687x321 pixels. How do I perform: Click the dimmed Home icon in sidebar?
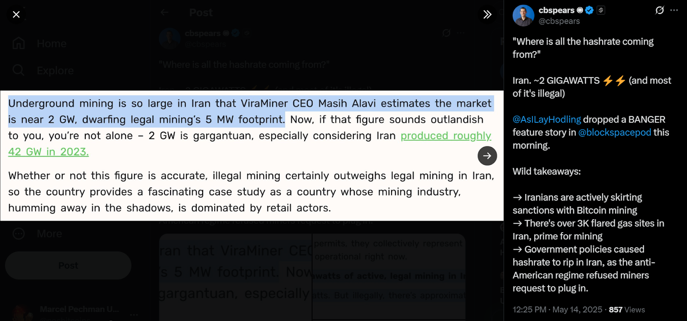point(18,43)
